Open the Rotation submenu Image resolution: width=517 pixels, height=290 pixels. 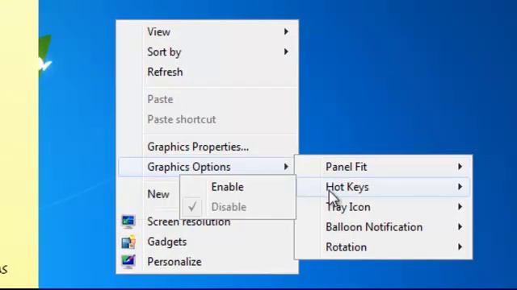tap(384, 247)
